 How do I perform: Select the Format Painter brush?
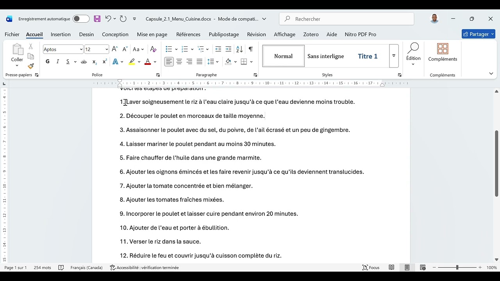[x=31, y=66]
